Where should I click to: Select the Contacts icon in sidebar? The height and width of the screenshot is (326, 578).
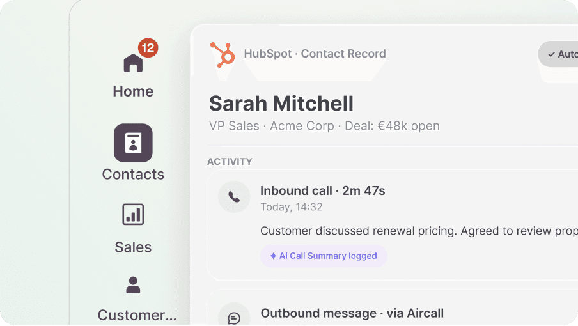click(133, 143)
